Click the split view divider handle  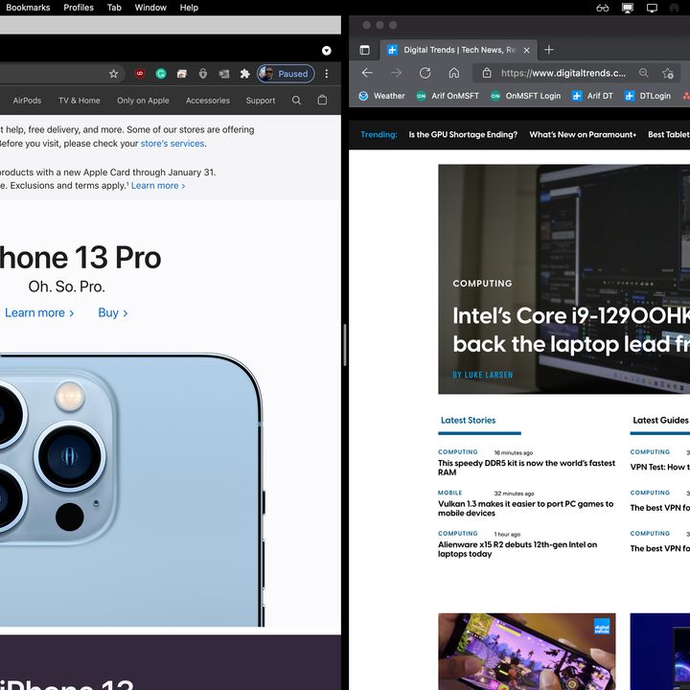click(345, 345)
